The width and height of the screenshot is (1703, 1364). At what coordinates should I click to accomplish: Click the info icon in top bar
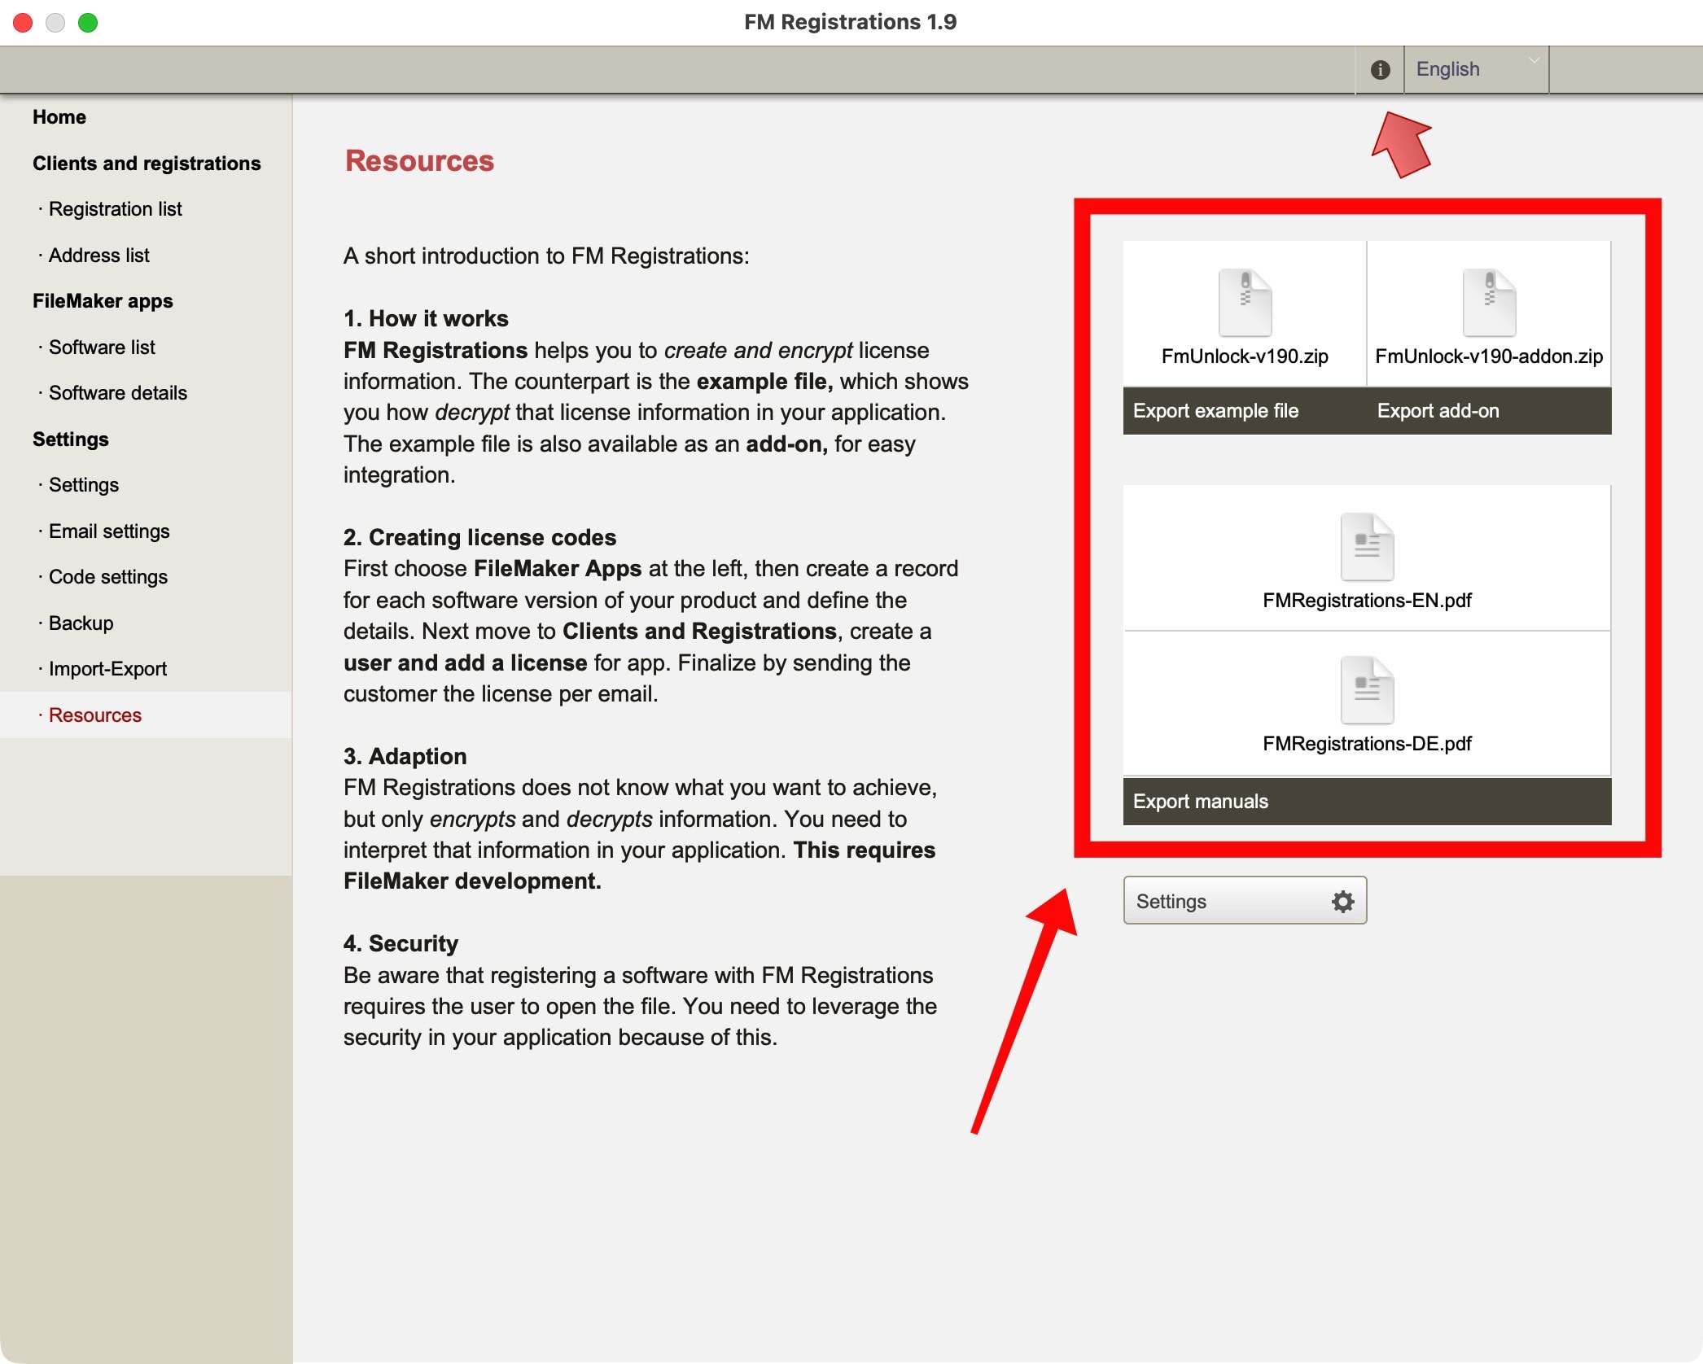pos(1380,70)
